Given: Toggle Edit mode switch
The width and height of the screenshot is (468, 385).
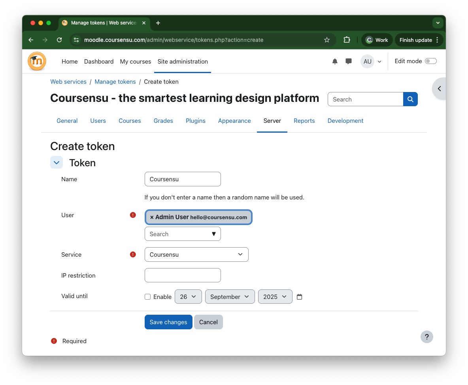Looking at the screenshot, I should pyautogui.click(x=431, y=61).
